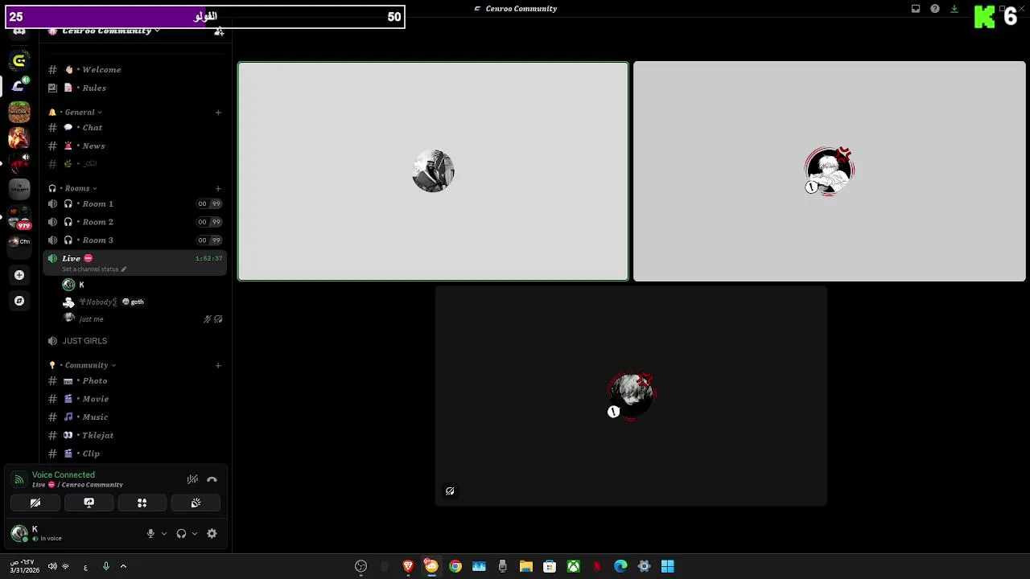Click the download update arrow icon
Viewport: 1030px width, 579px height.
point(954,9)
